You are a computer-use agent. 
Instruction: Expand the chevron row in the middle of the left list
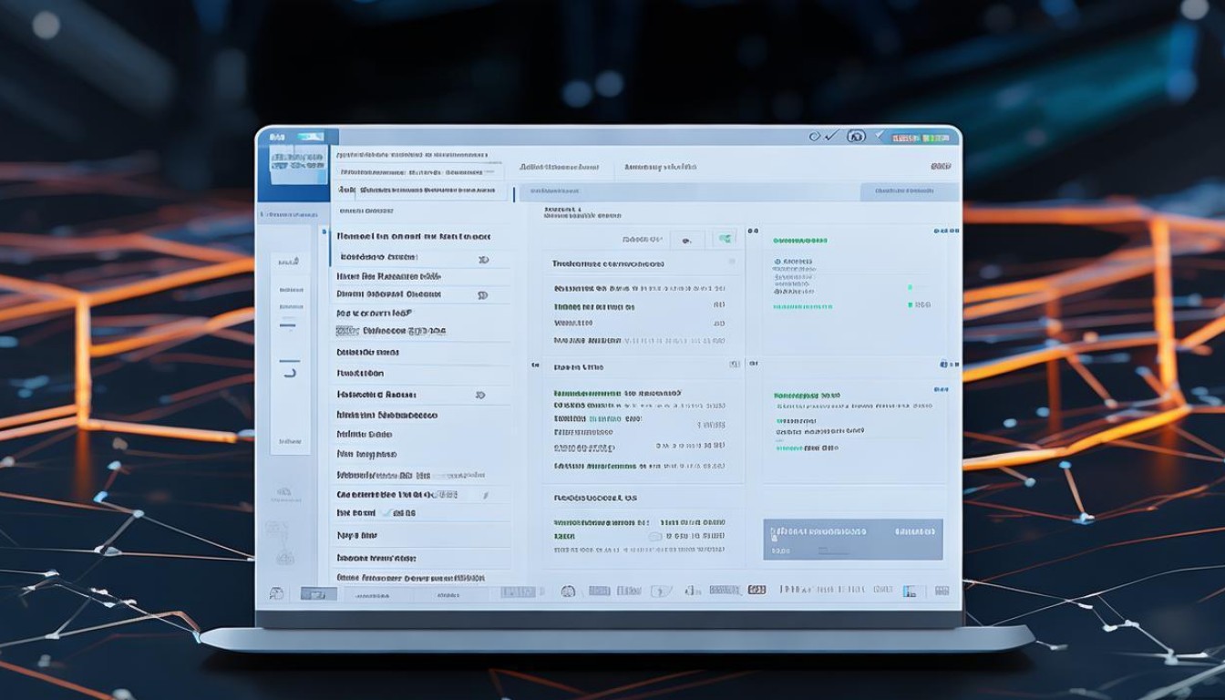(480, 396)
